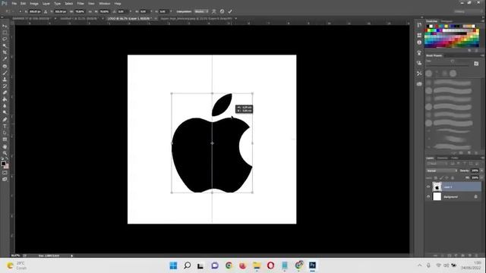
Task: Select the Eyedropper tool
Action: tap(5, 59)
